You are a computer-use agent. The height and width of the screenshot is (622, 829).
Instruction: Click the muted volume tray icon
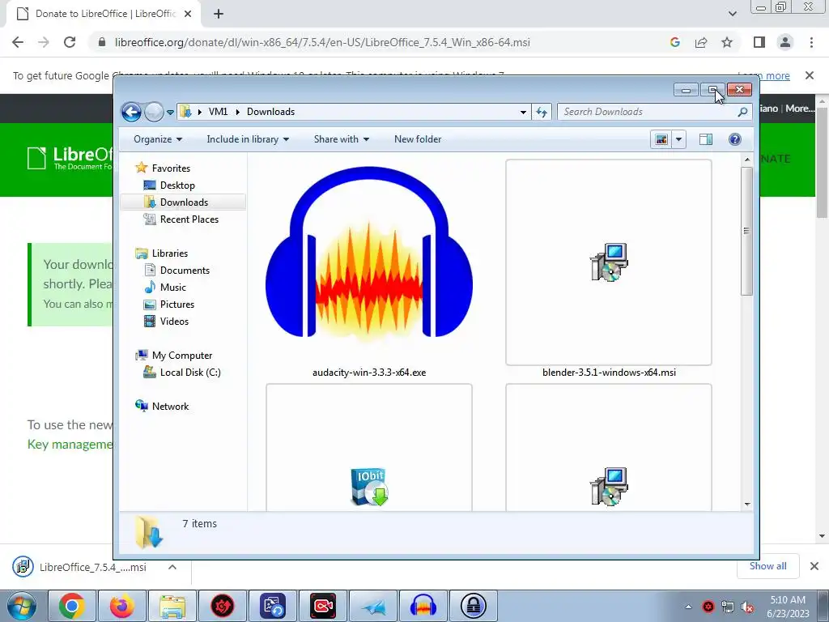coord(747,607)
